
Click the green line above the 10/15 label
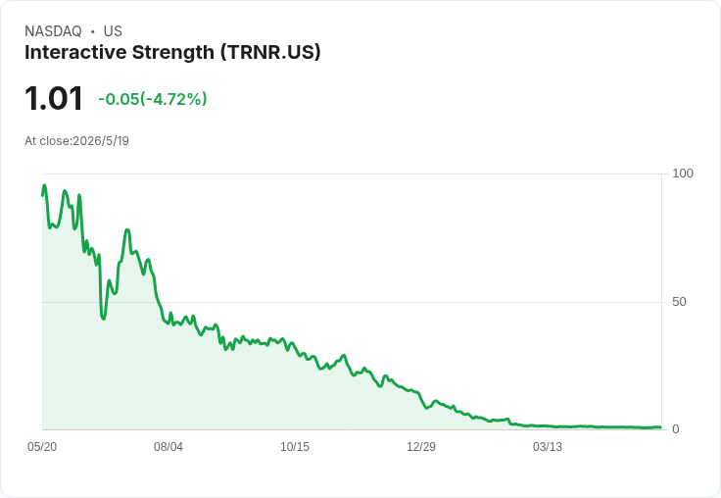coord(295,346)
